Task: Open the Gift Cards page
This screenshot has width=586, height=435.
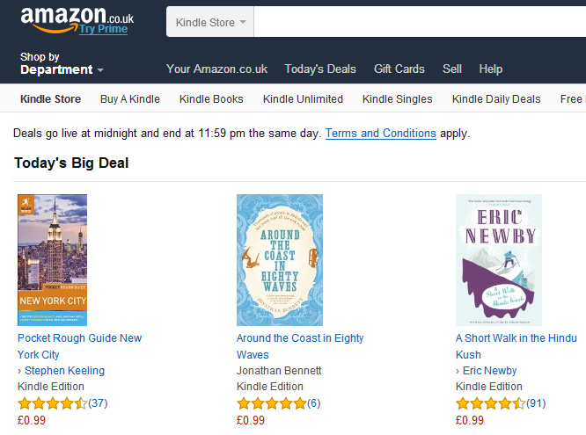Action: coord(399,69)
